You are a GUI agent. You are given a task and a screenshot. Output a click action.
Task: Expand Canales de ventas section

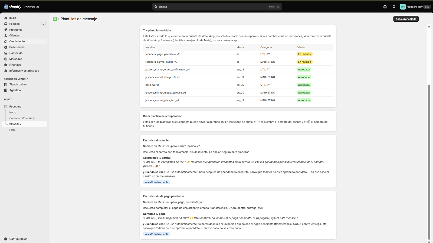point(16,79)
